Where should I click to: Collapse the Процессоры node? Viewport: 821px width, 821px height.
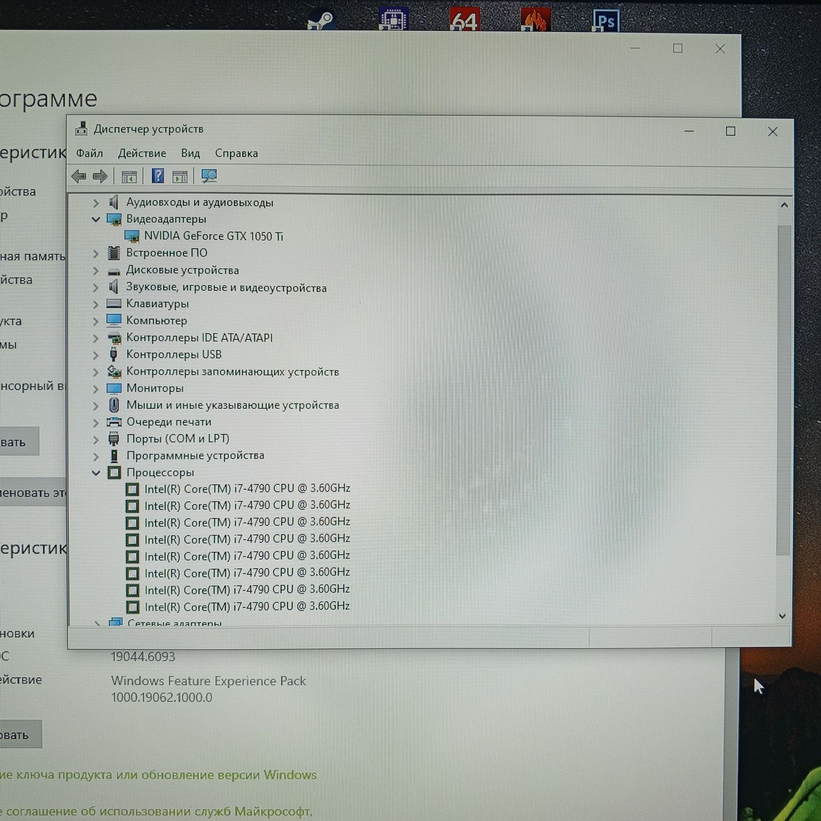click(x=96, y=473)
